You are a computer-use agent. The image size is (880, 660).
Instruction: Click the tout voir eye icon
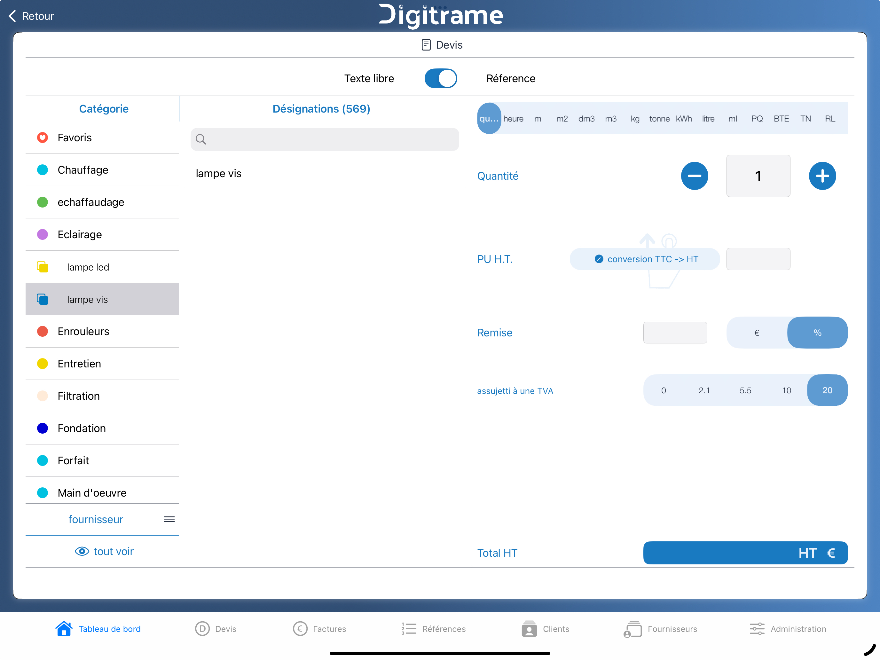coord(82,551)
